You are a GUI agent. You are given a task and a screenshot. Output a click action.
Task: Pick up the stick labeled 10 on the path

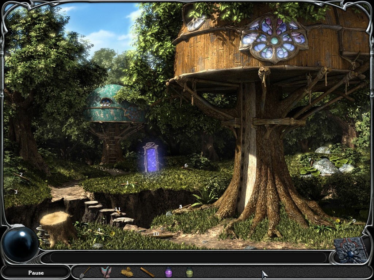tap(160, 237)
